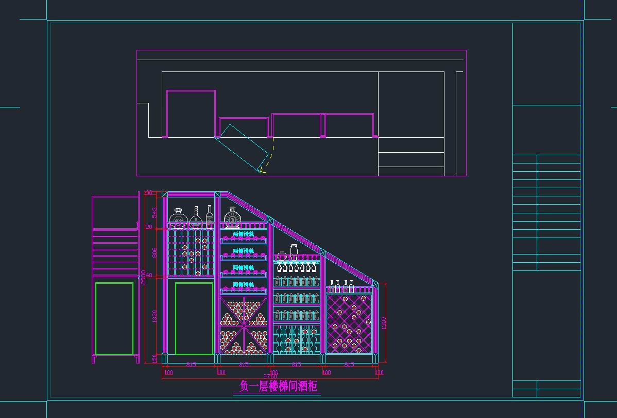Select the cyan swinging door in plan view
The height and width of the screenshot is (418, 617).
click(242, 149)
